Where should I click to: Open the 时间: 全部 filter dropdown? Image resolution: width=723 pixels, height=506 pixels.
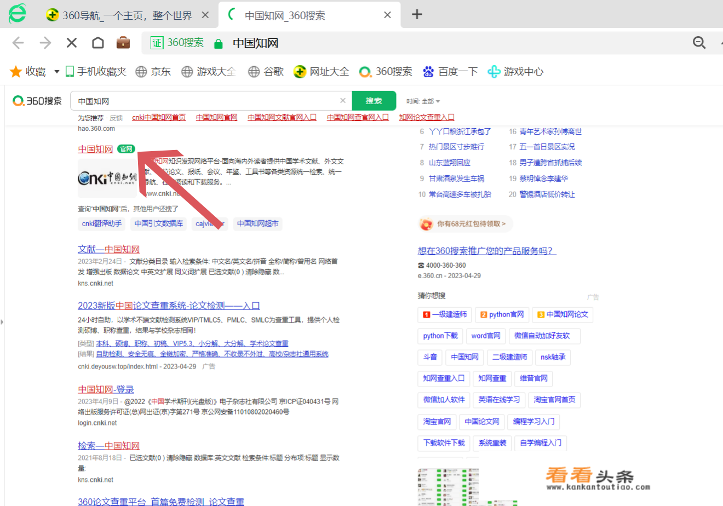click(x=423, y=101)
